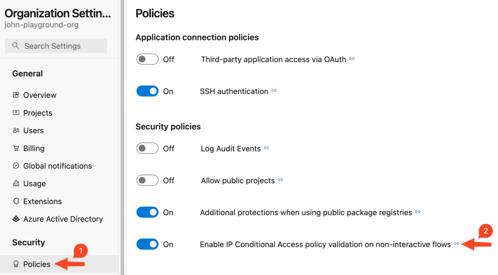498x275 pixels.
Task: Go to Users settings page
Action: coord(33,130)
